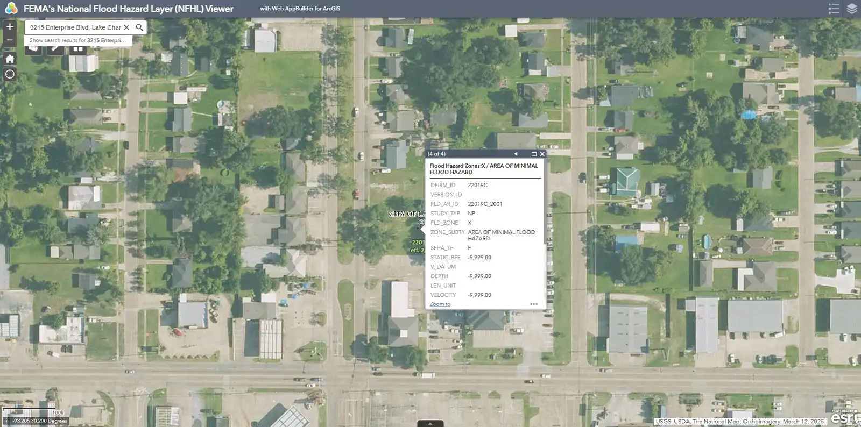Click the LEN_UNIT field label
The width and height of the screenshot is (861, 427).
(443, 286)
